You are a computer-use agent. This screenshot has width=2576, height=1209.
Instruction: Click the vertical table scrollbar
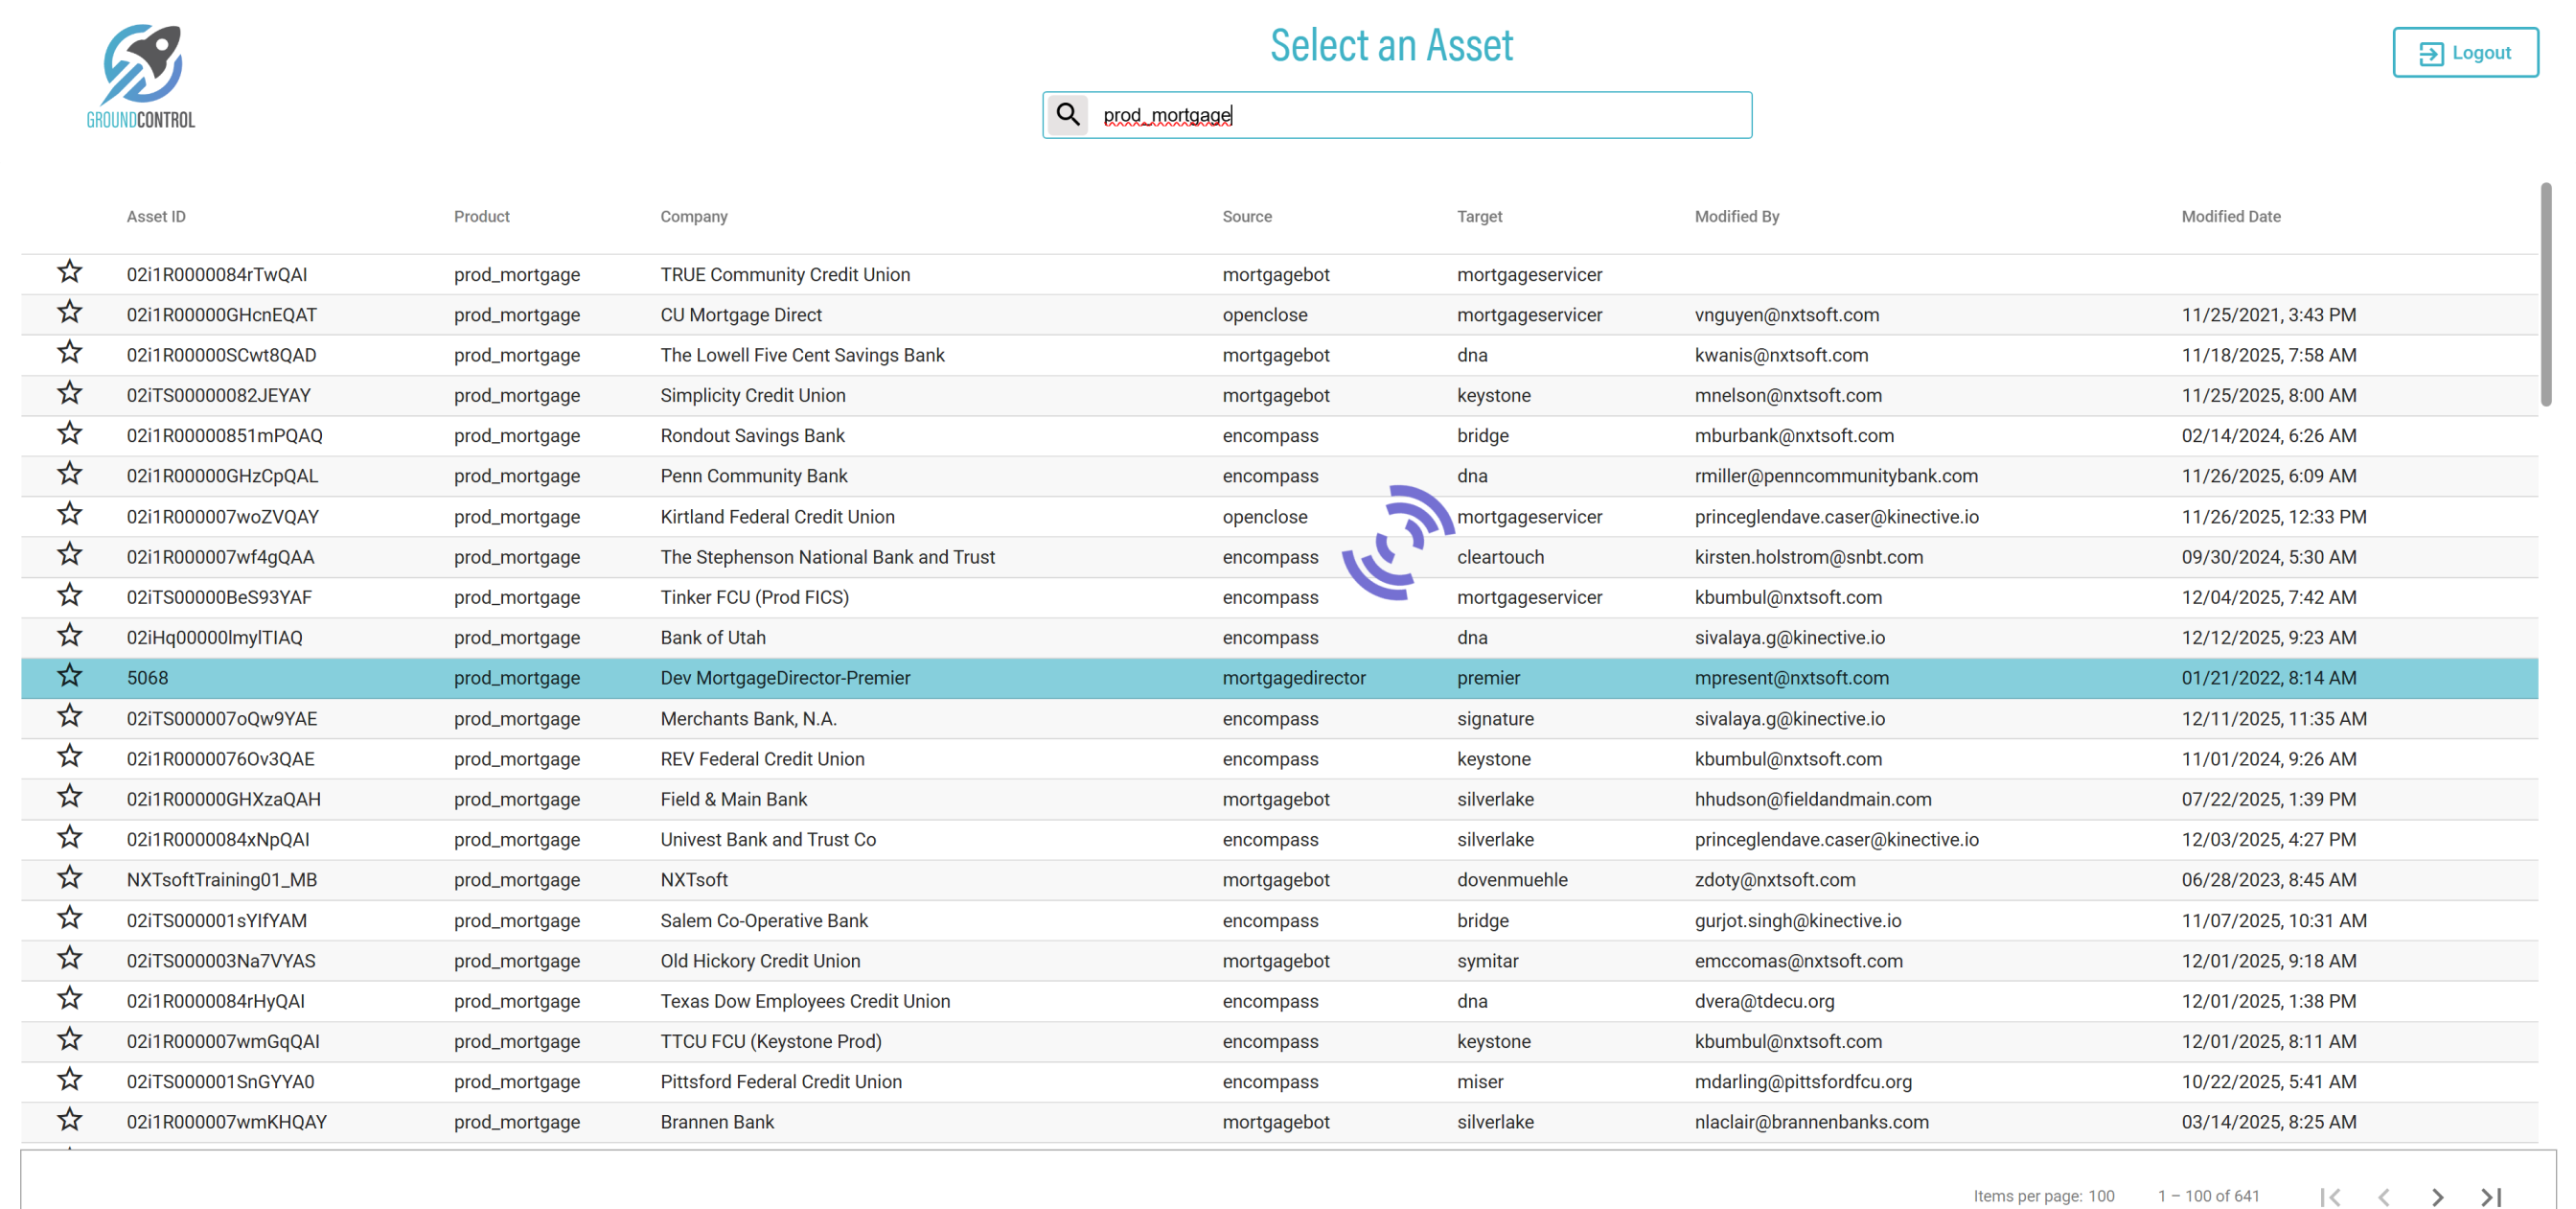(x=2545, y=295)
